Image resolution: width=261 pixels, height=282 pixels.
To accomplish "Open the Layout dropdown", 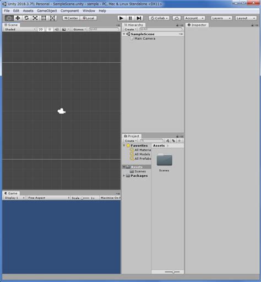I will 246,18.
